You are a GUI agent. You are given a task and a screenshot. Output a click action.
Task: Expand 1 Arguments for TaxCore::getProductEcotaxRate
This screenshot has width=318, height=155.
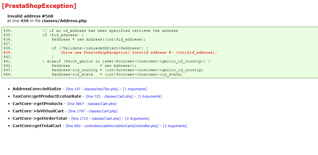pyautogui.click(x=150, y=96)
